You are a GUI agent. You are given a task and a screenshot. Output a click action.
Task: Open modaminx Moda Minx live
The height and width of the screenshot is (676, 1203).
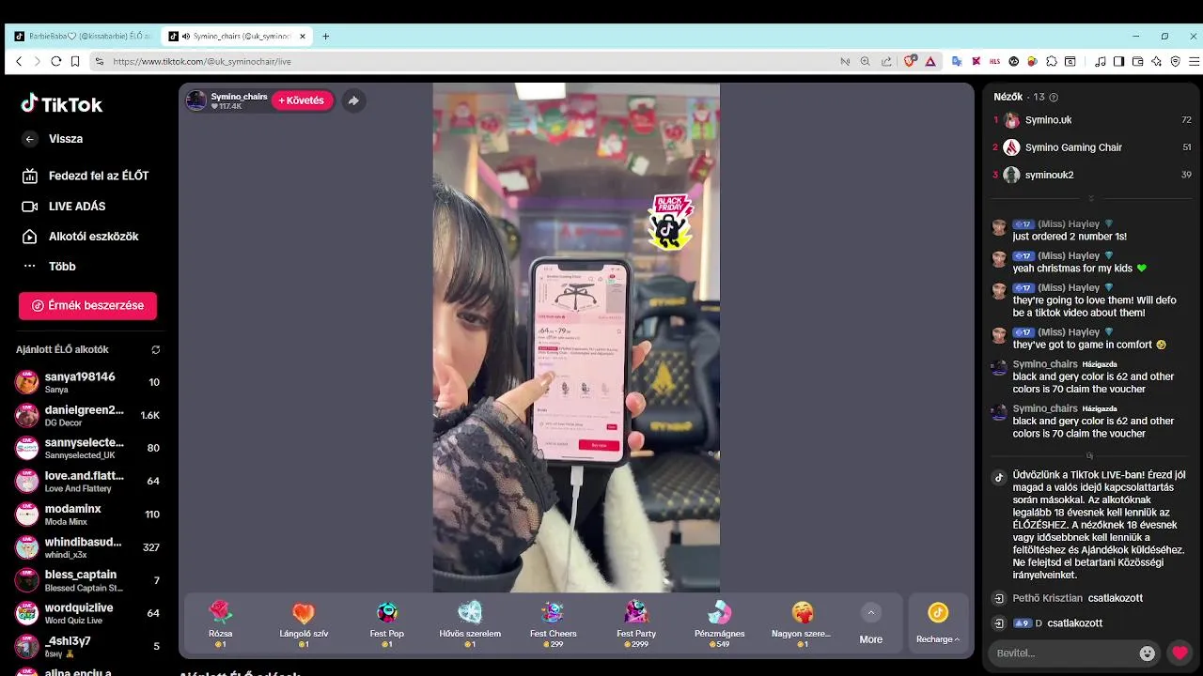coord(87,515)
